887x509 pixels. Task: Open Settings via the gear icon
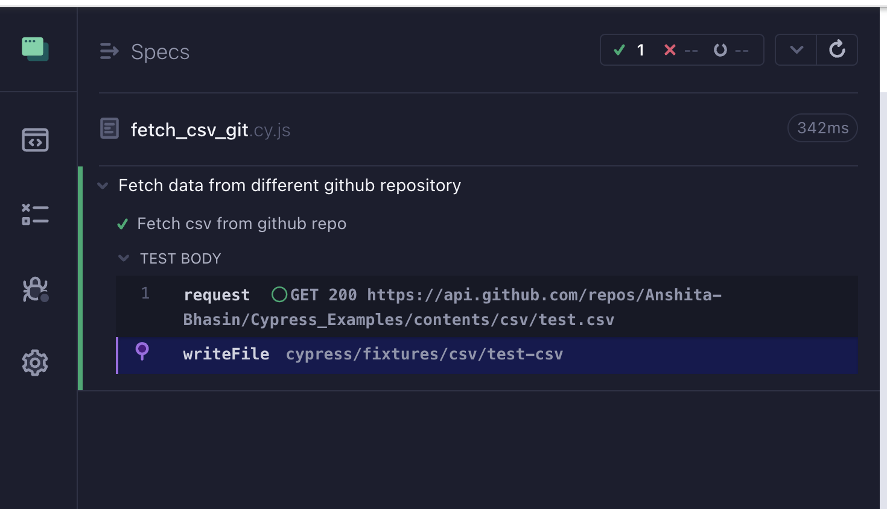pyautogui.click(x=34, y=362)
